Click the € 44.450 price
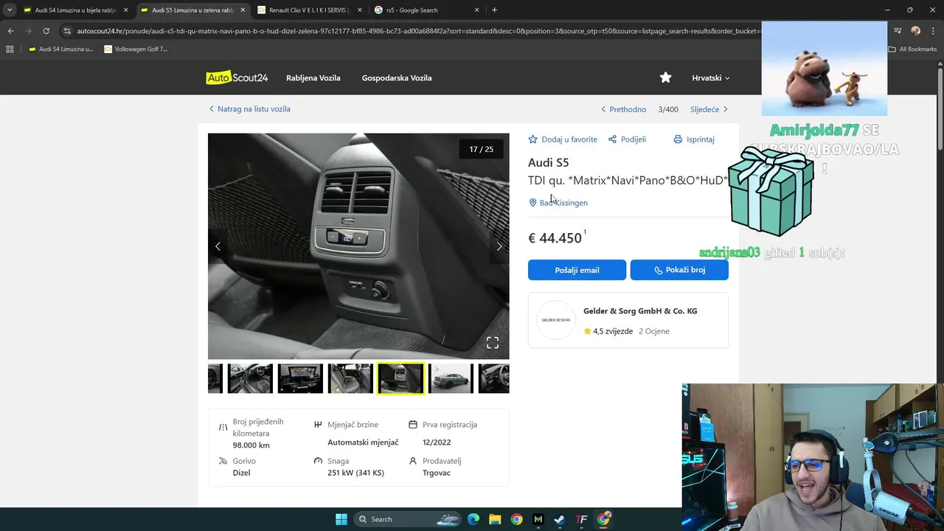The width and height of the screenshot is (944, 531). tap(555, 238)
